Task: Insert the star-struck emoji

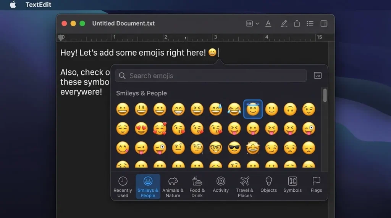Action: tap(253, 148)
